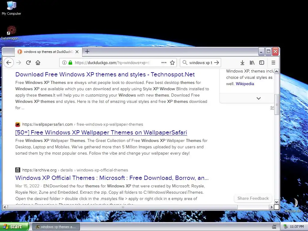Expand the info box chevron
The image size is (308, 231).
[258, 98]
